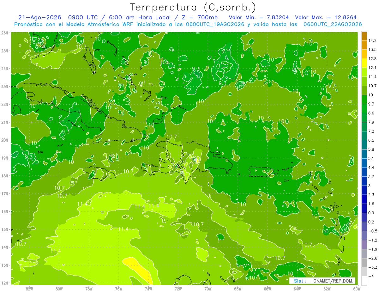Click 'Valor Min. = 7.83204' text
The width and height of the screenshot is (379, 293).
click(259, 17)
